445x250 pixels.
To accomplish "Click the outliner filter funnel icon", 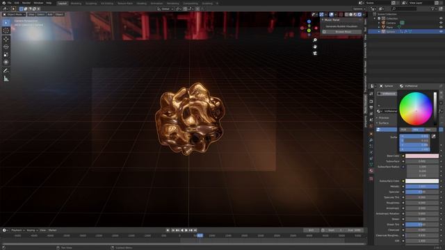I will point(432,9).
